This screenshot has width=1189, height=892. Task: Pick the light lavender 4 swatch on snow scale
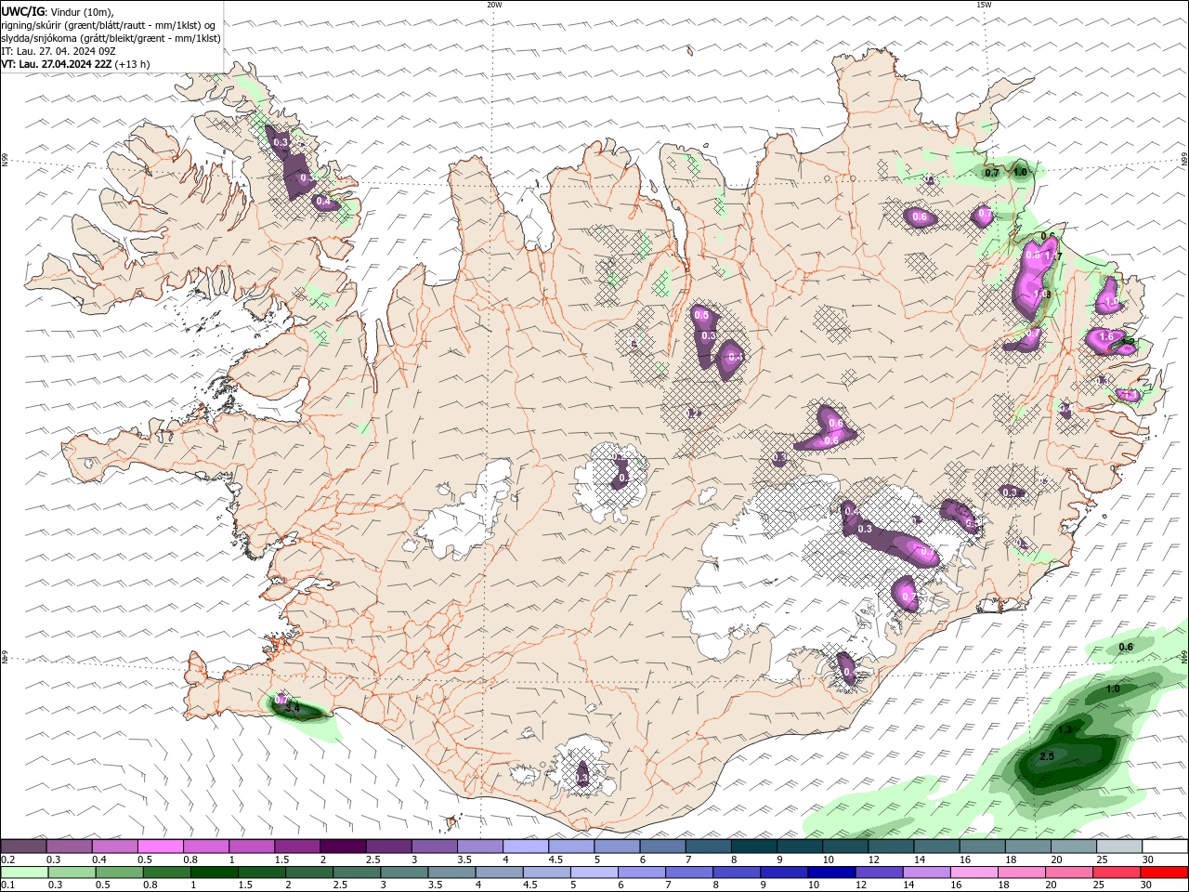526,846
